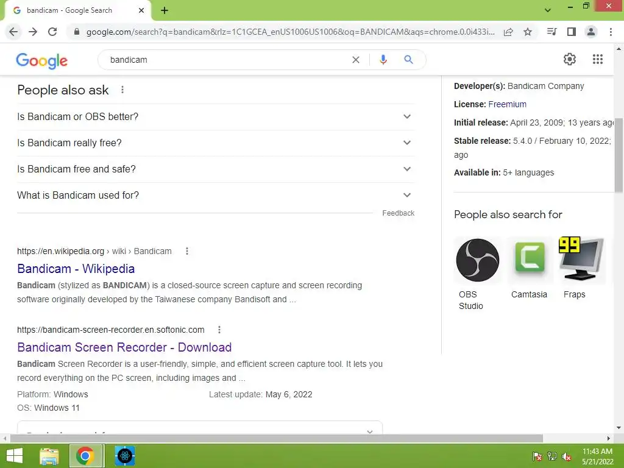Bookmark this page with star icon
The height and width of the screenshot is (468, 624).
(x=528, y=32)
